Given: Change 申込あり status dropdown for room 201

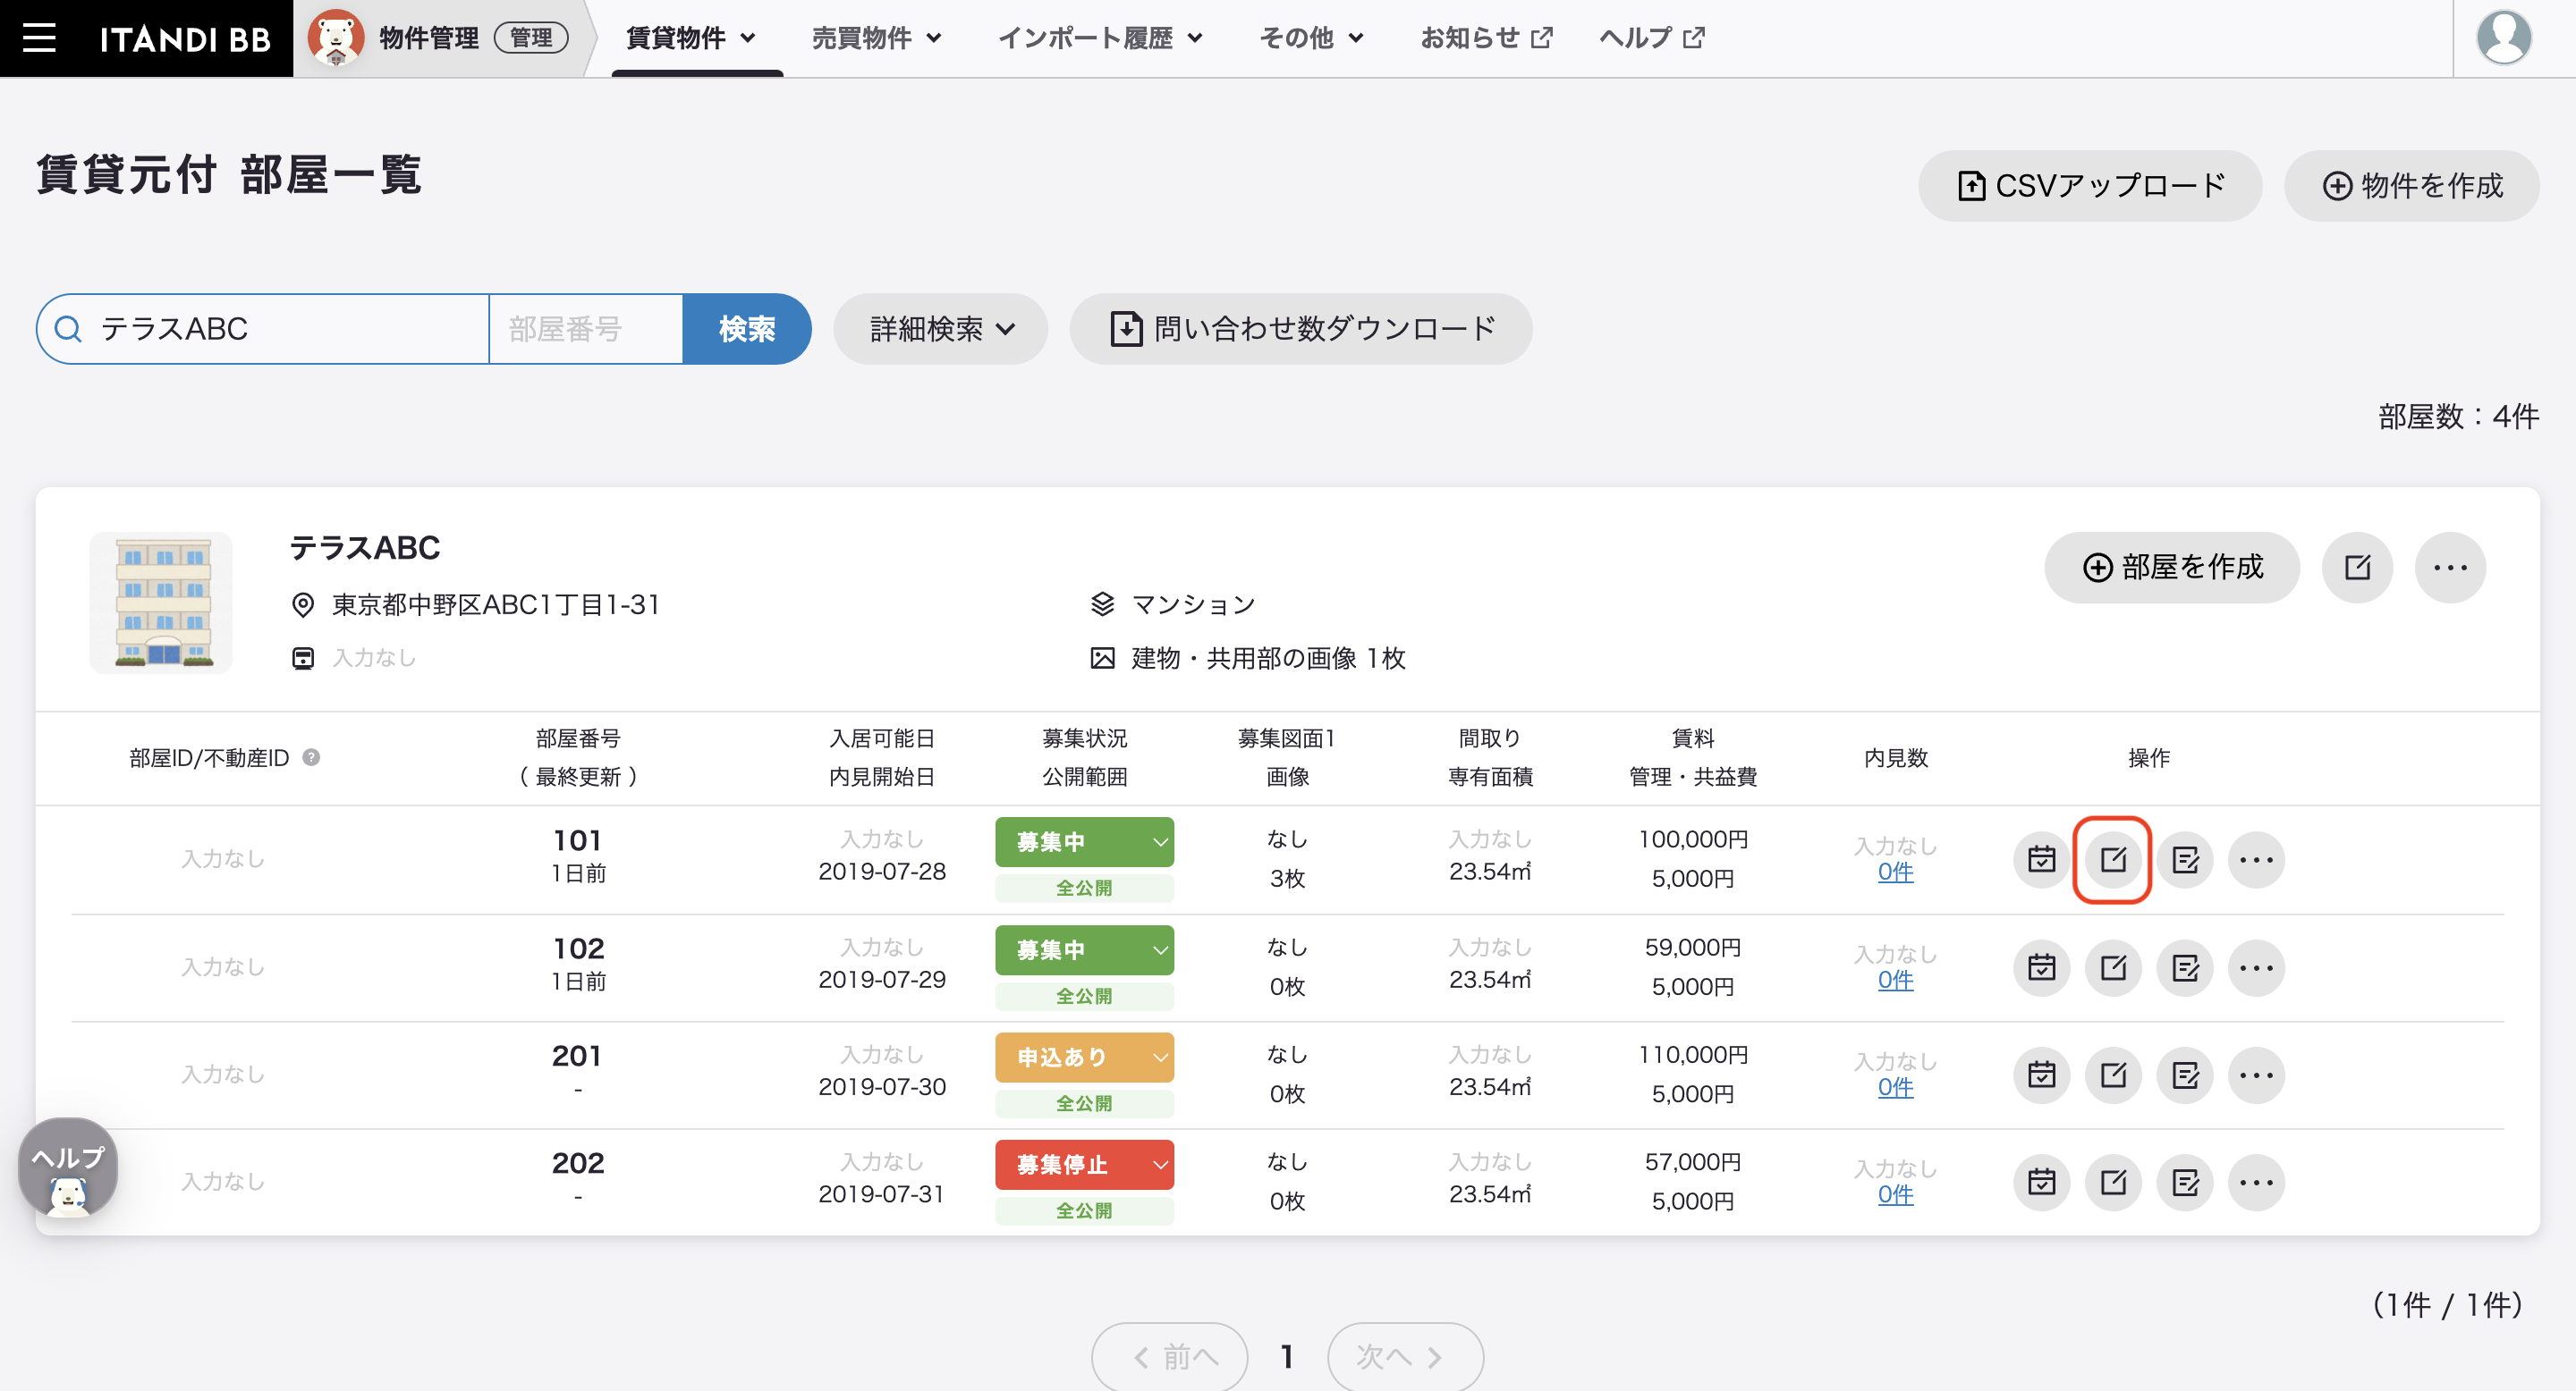Looking at the screenshot, I should click(1084, 1058).
